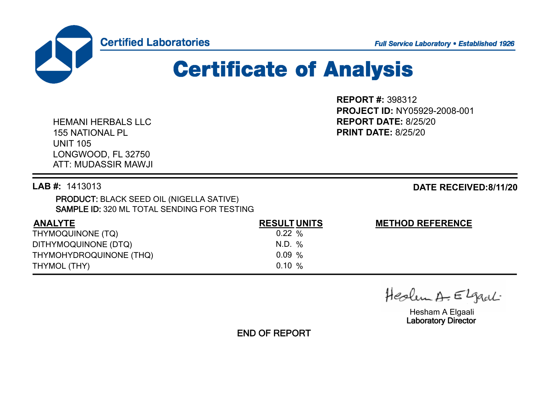Viewport: 550px width, 398px height.
Task: Click product 'BLACK SEED OIL (NIGELLA SATIVE)'
Action: (169, 199)
